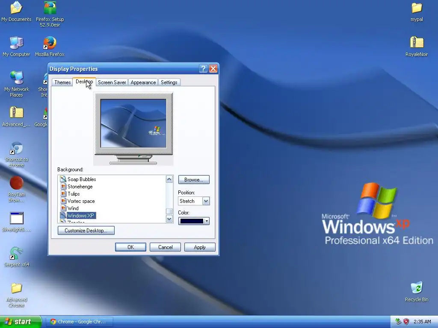This screenshot has width=438, height=328.
Task: Switch to the Desktop tab
Action: point(84,82)
